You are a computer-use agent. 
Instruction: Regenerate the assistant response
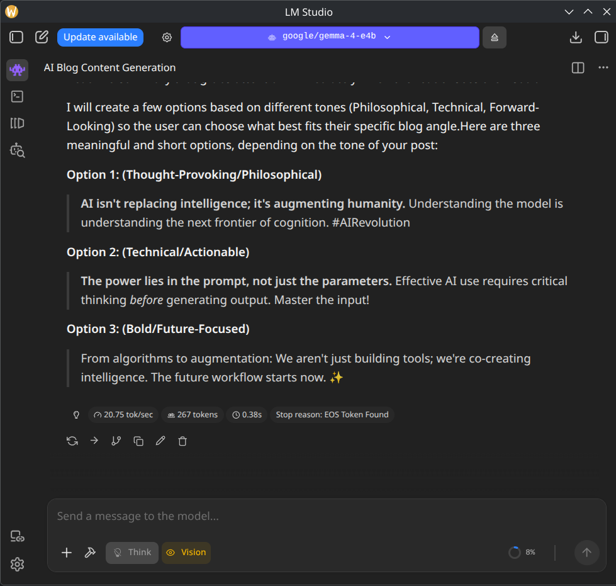click(x=72, y=441)
